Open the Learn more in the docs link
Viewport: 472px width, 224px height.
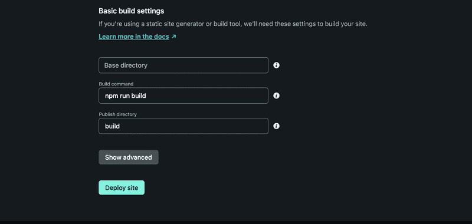(134, 37)
